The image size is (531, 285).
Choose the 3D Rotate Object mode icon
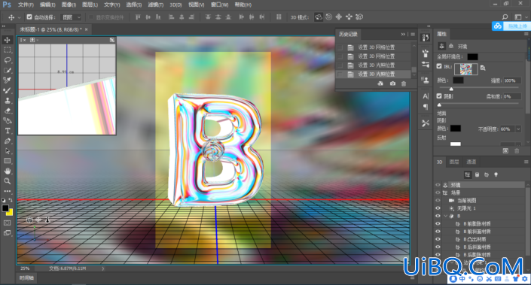click(319, 17)
